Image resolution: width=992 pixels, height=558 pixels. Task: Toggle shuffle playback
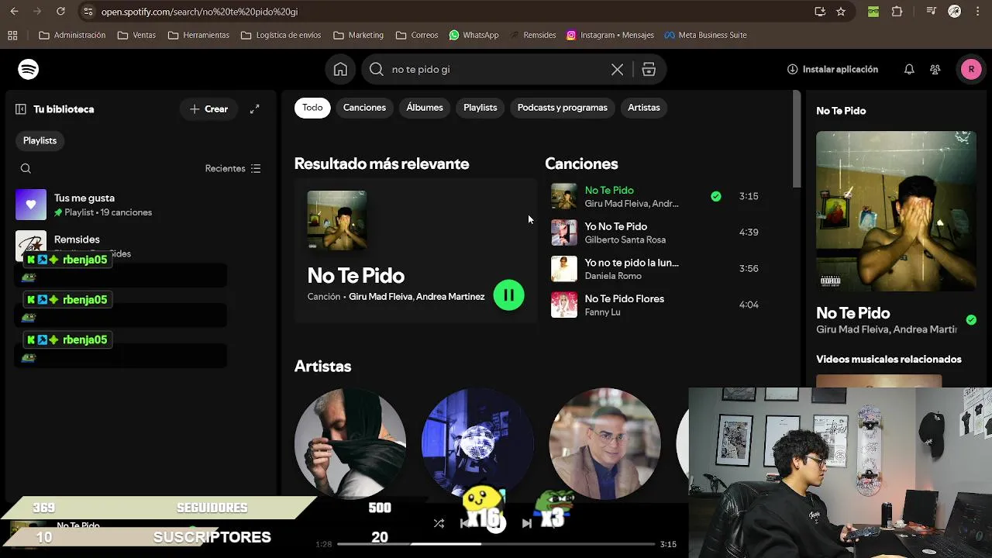(x=439, y=523)
